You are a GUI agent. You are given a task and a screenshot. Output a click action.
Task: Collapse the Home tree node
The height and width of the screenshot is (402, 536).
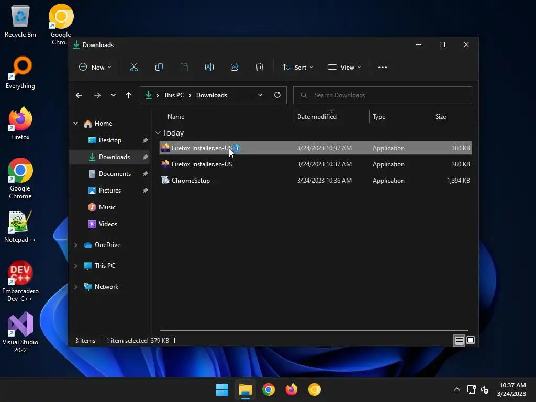pos(75,124)
